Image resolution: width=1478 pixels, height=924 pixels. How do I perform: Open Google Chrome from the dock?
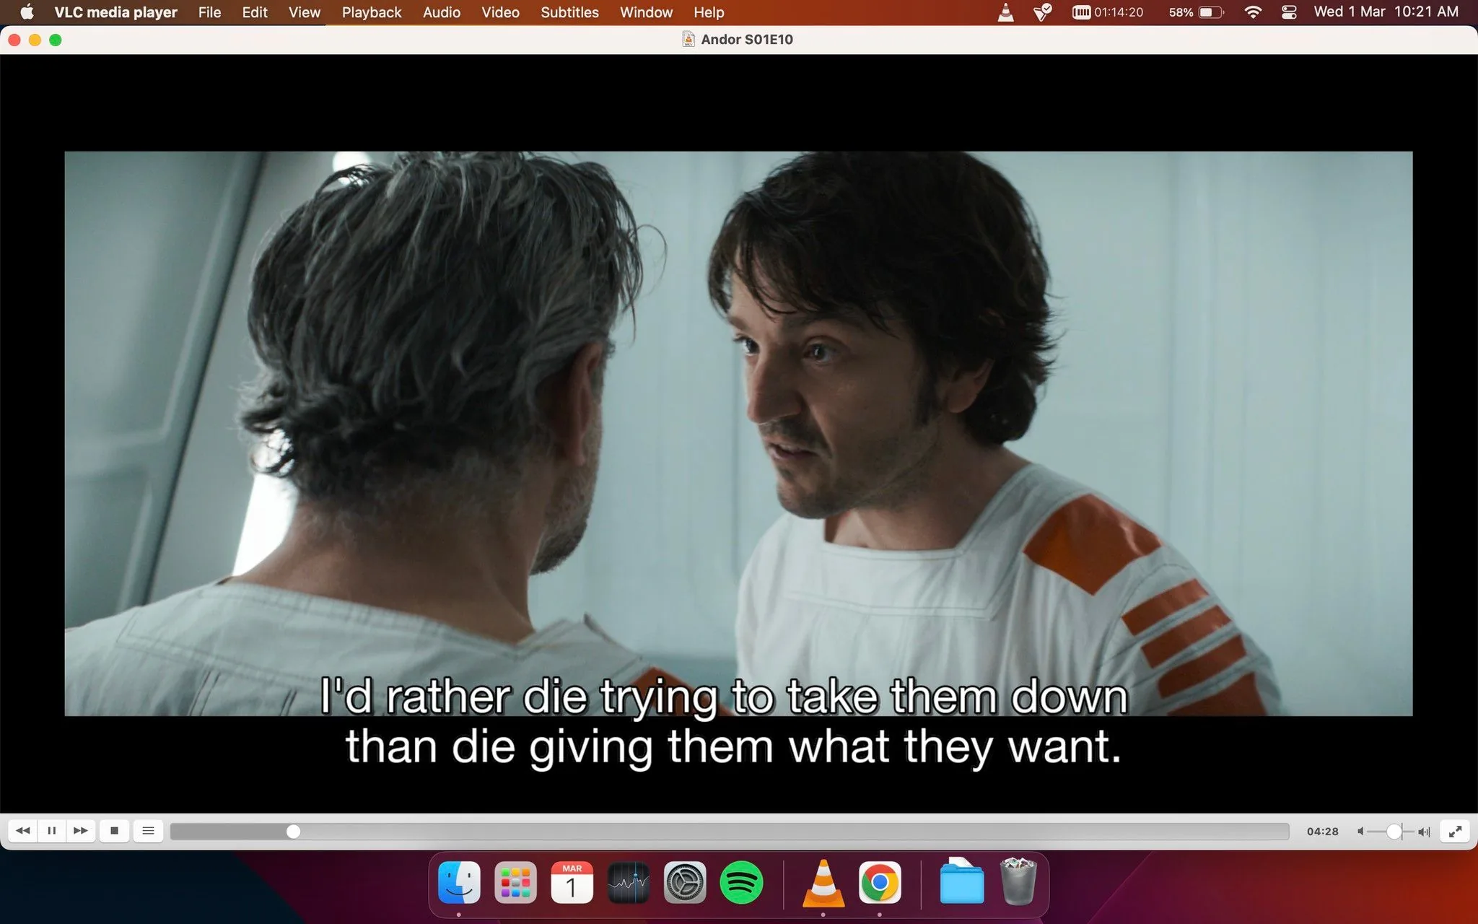tap(879, 881)
